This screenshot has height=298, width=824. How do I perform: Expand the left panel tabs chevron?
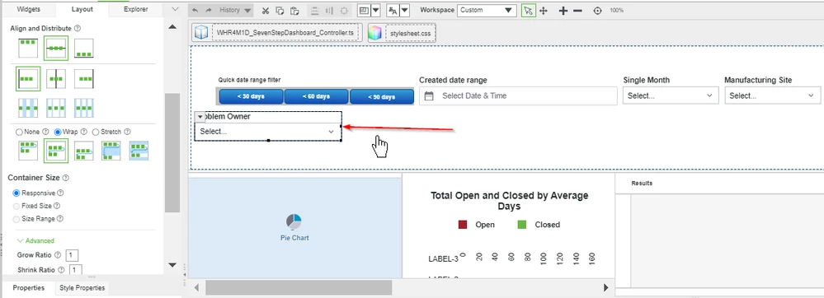click(x=176, y=9)
